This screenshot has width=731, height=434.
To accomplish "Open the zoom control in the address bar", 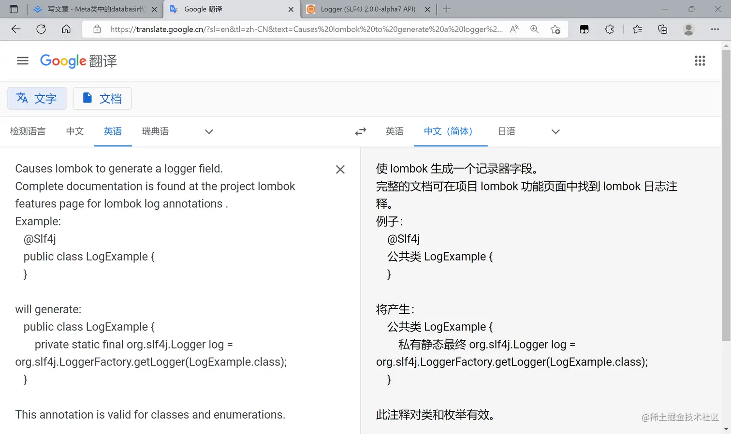I will pyautogui.click(x=534, y=29).
